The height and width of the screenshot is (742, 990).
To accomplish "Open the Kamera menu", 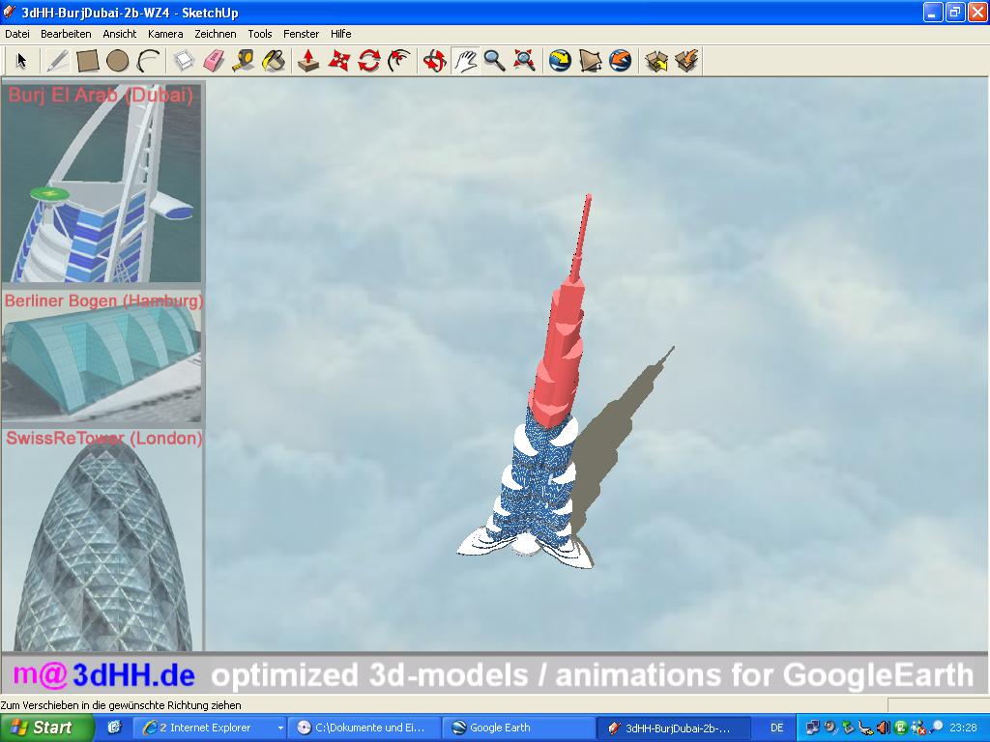I will [x=165, y=34].
